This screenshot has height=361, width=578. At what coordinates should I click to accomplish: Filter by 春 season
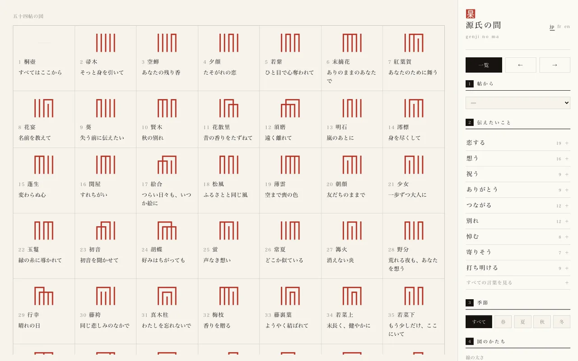point(503,322)
